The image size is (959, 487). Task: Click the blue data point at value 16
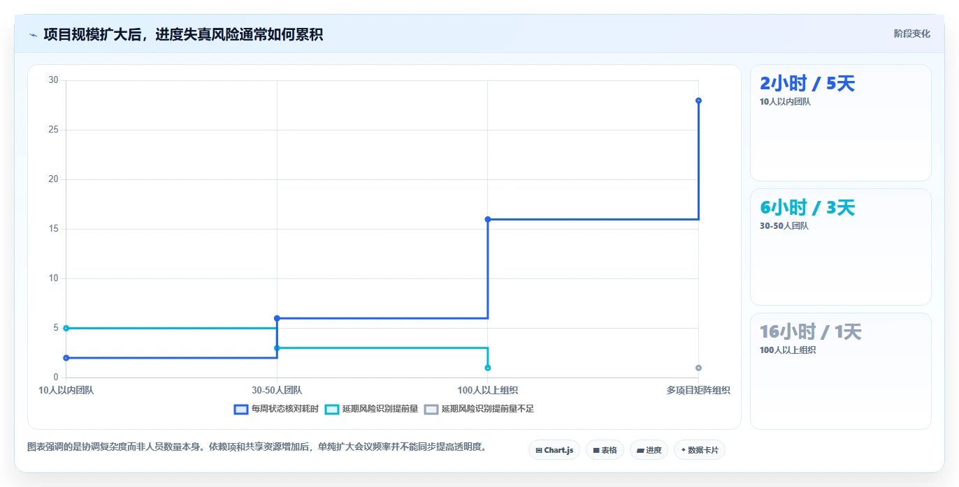[x=488, y=219]
